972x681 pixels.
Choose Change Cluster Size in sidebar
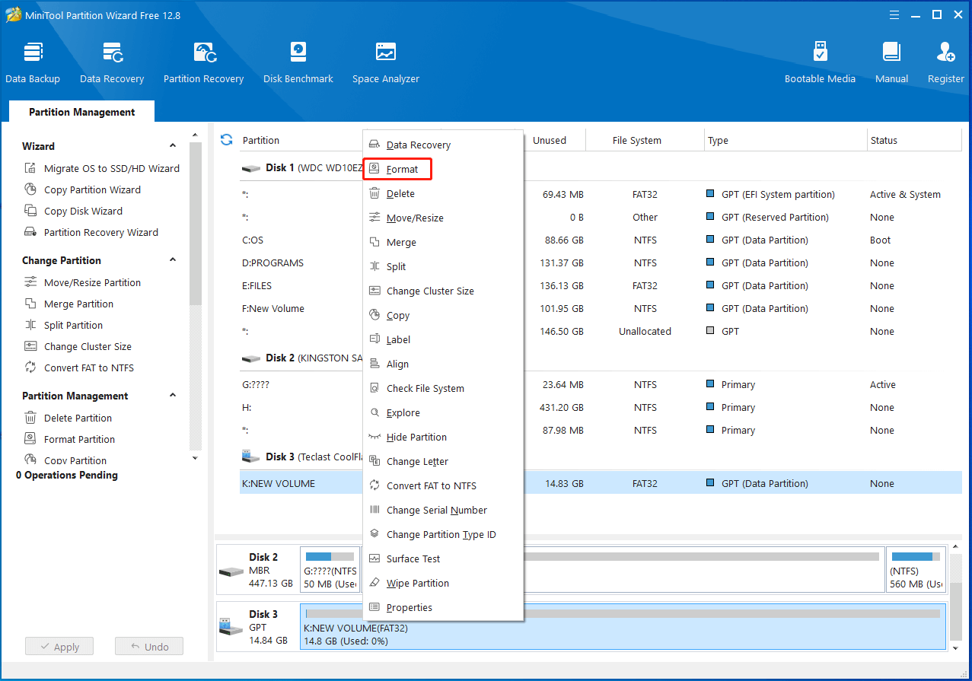pyautogui.click(x=78, y=346)
